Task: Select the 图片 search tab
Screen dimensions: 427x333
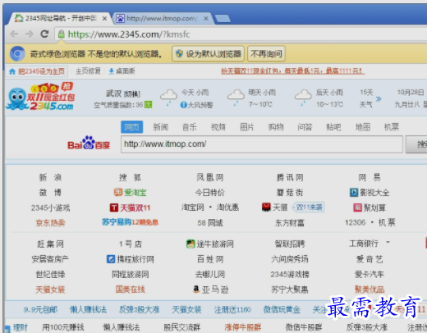Action: [247, 127]
